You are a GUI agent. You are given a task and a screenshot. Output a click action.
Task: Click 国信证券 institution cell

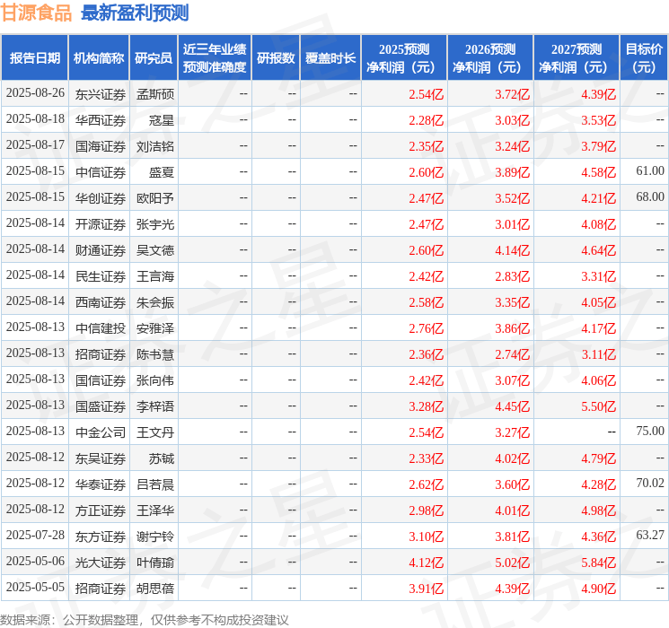(101, 380)
